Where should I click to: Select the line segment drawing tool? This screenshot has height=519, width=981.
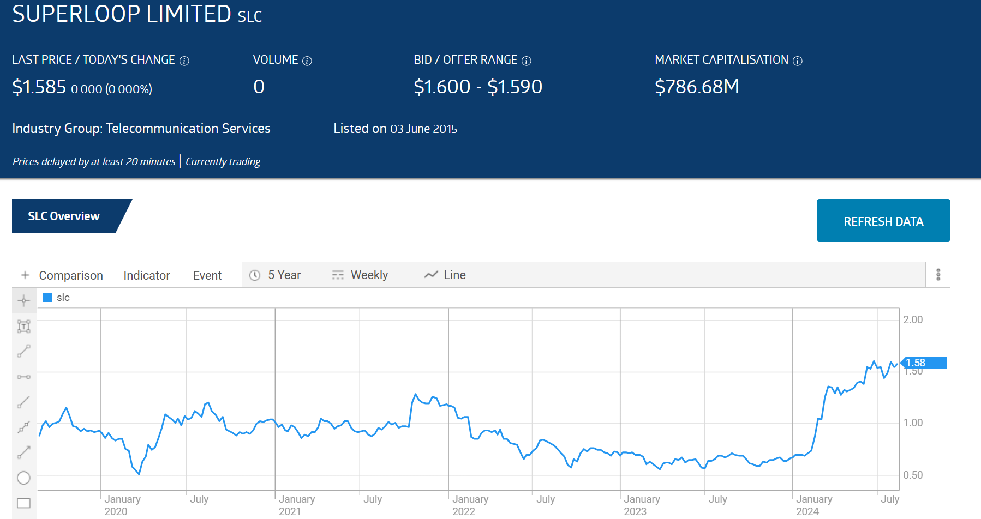[x=23, y=351]
